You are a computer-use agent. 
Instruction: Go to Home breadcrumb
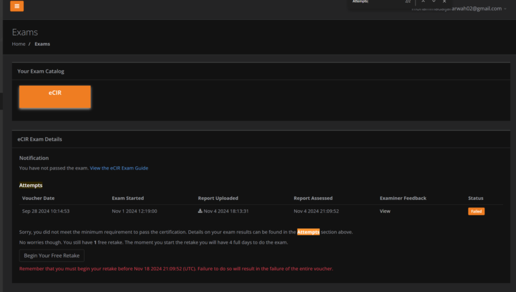point(19,44)
